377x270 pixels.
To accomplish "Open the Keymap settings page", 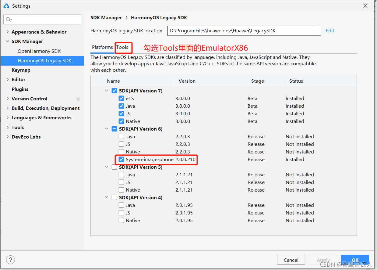I will pyautogui.click(x=21, y=70).
